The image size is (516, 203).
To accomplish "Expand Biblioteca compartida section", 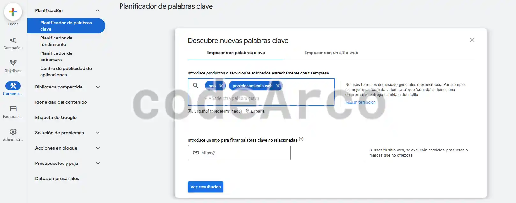I will [x=98, y=87].
